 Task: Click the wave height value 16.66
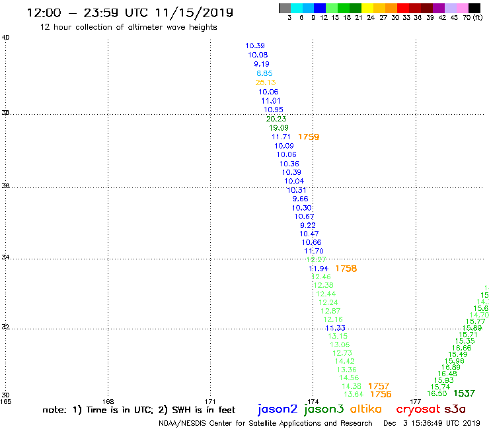461,348
